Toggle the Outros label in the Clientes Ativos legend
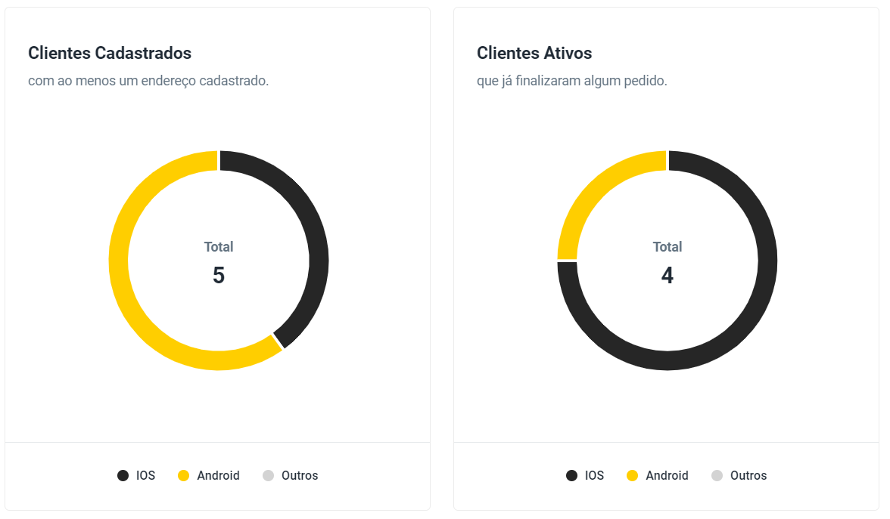 (748, 476)
